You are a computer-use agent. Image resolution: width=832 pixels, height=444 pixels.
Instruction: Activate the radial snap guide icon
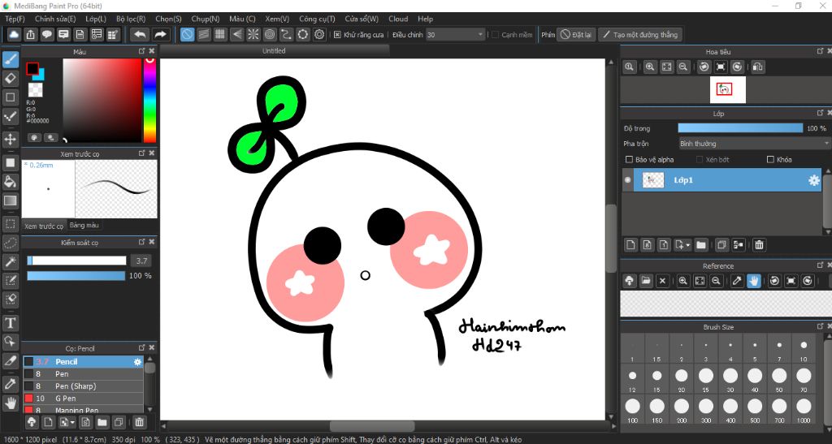(253, 34)
